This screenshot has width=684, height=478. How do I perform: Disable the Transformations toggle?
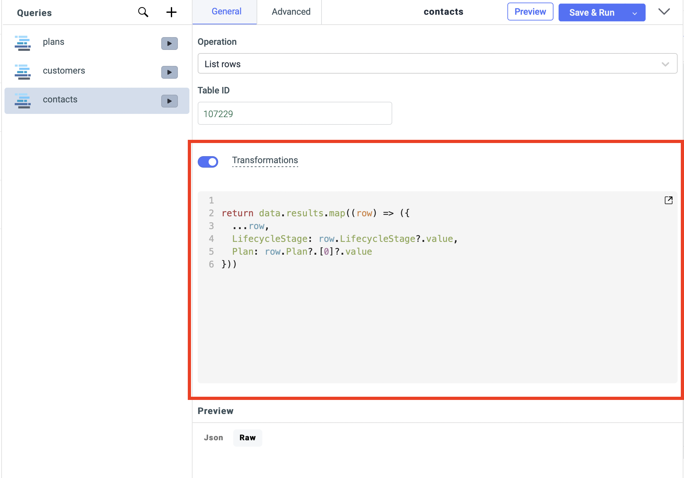pyautogui.click(x=208, y=162)
